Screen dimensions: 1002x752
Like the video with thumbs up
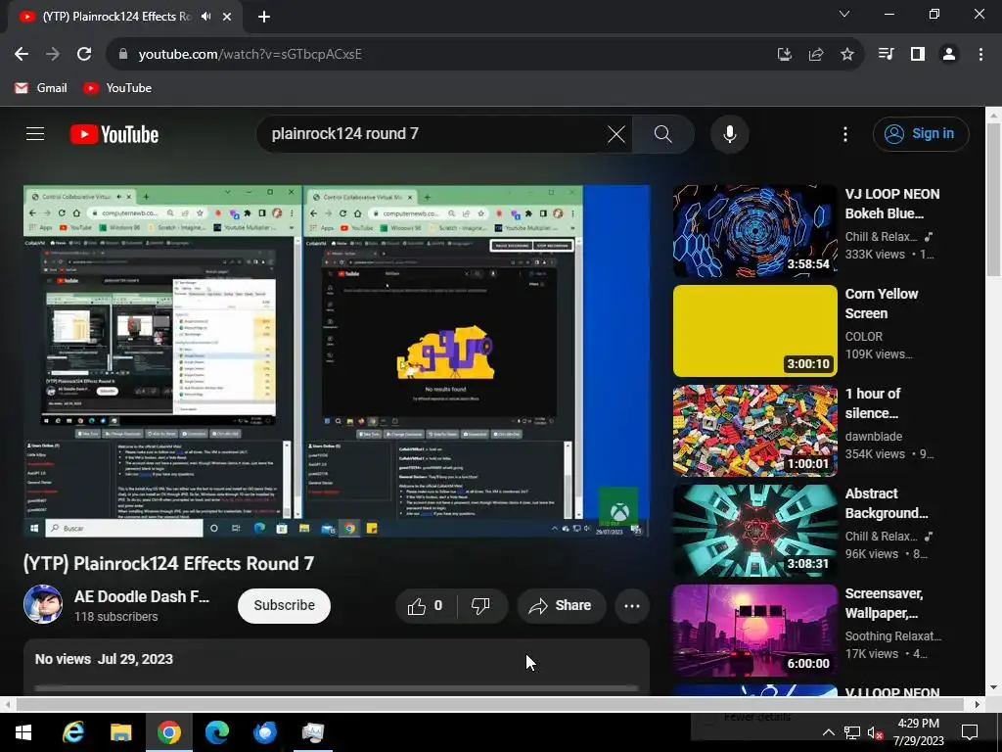426,605
